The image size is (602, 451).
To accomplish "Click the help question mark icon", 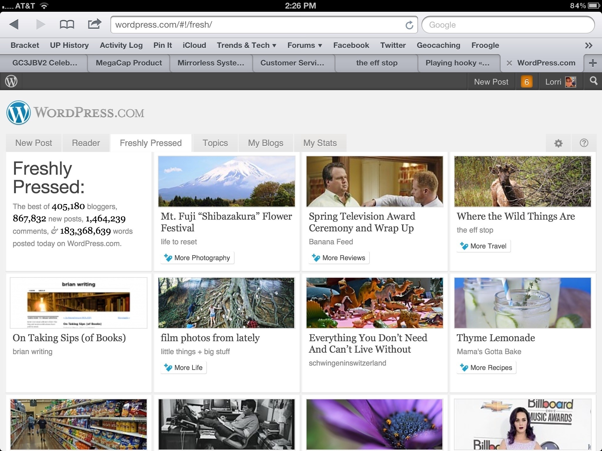I will (584, 143).
